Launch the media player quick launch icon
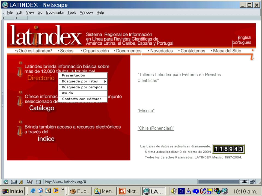This screenshot has height=196, width=262. point(56,191)
